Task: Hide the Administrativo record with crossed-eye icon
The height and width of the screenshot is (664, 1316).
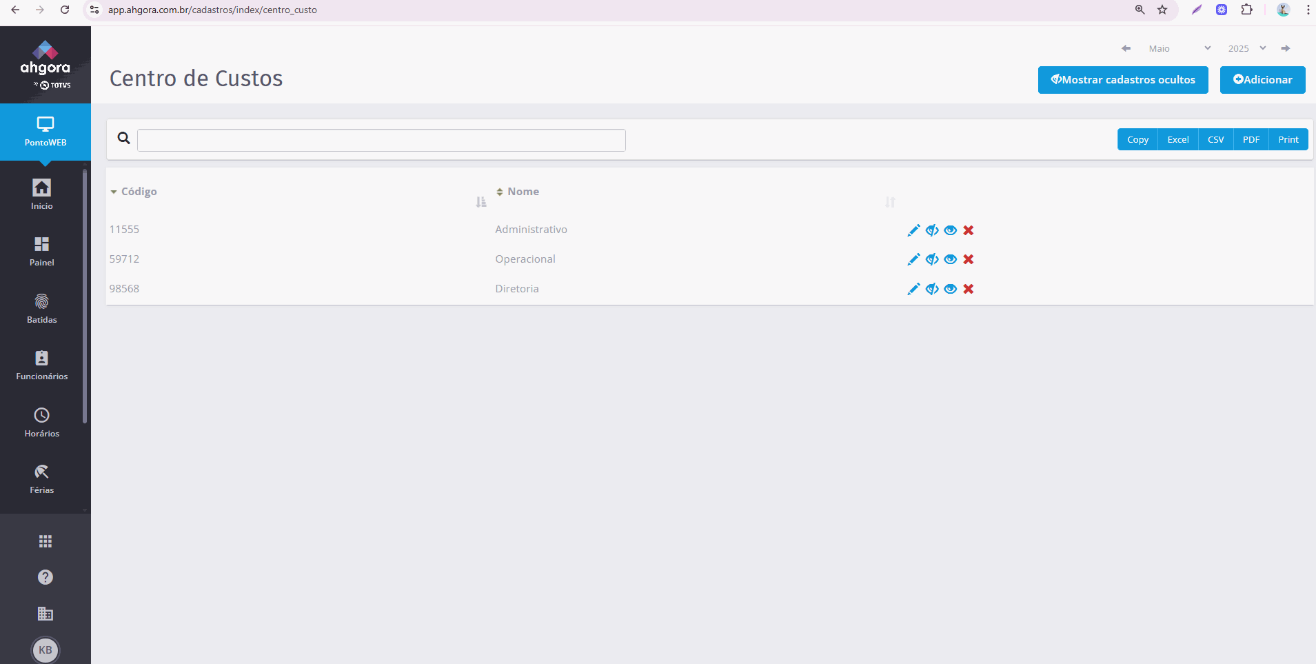Action: pyautogui.click(x=932, y=230)
